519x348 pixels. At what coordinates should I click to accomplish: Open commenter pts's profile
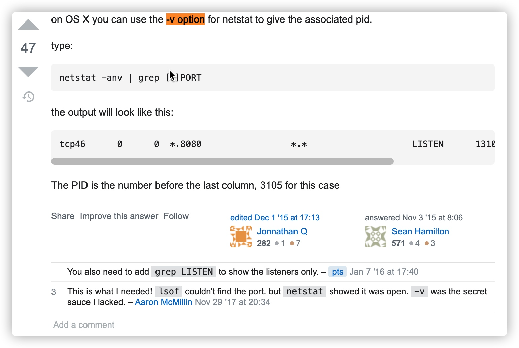click(x=337, y=272)
